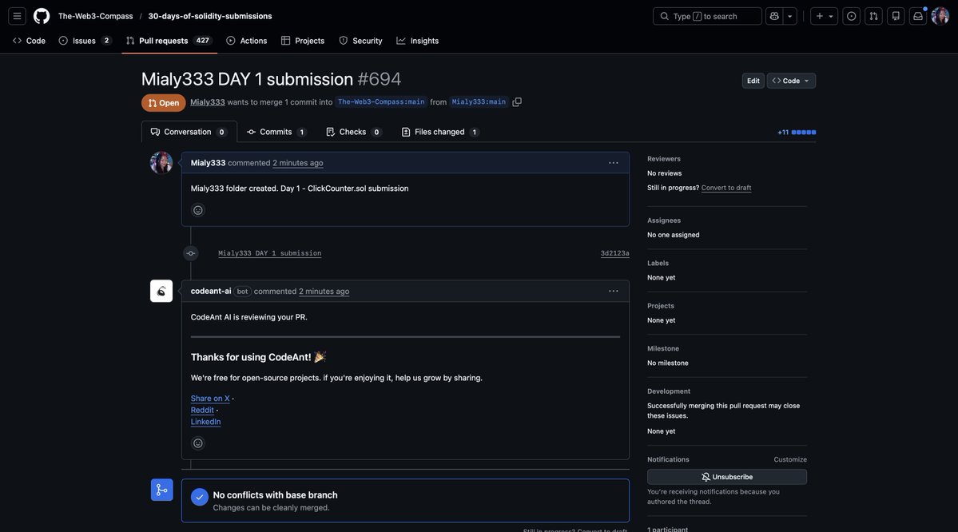Click the Reddit share link
Image resolution: width=958 pixels, height=532 pixels.
[202, 410]
